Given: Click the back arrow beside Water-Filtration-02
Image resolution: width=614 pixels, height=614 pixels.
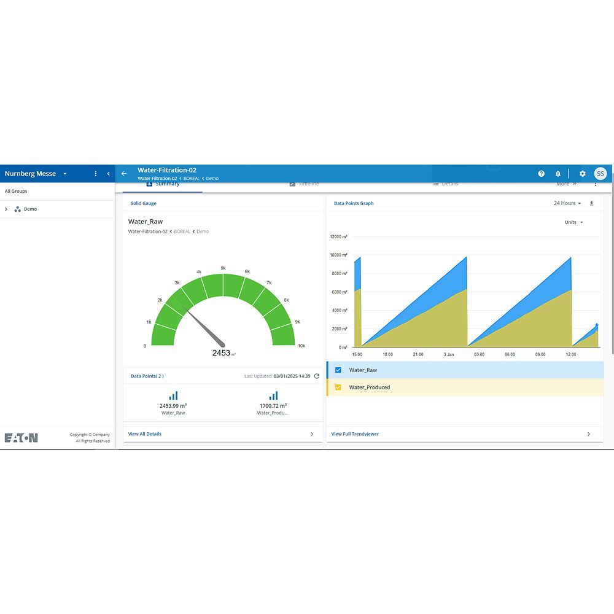Looking at the screenshot, I should [124, 174].
